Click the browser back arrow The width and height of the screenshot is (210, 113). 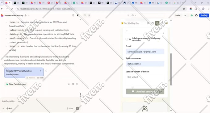tap(2, 9)
